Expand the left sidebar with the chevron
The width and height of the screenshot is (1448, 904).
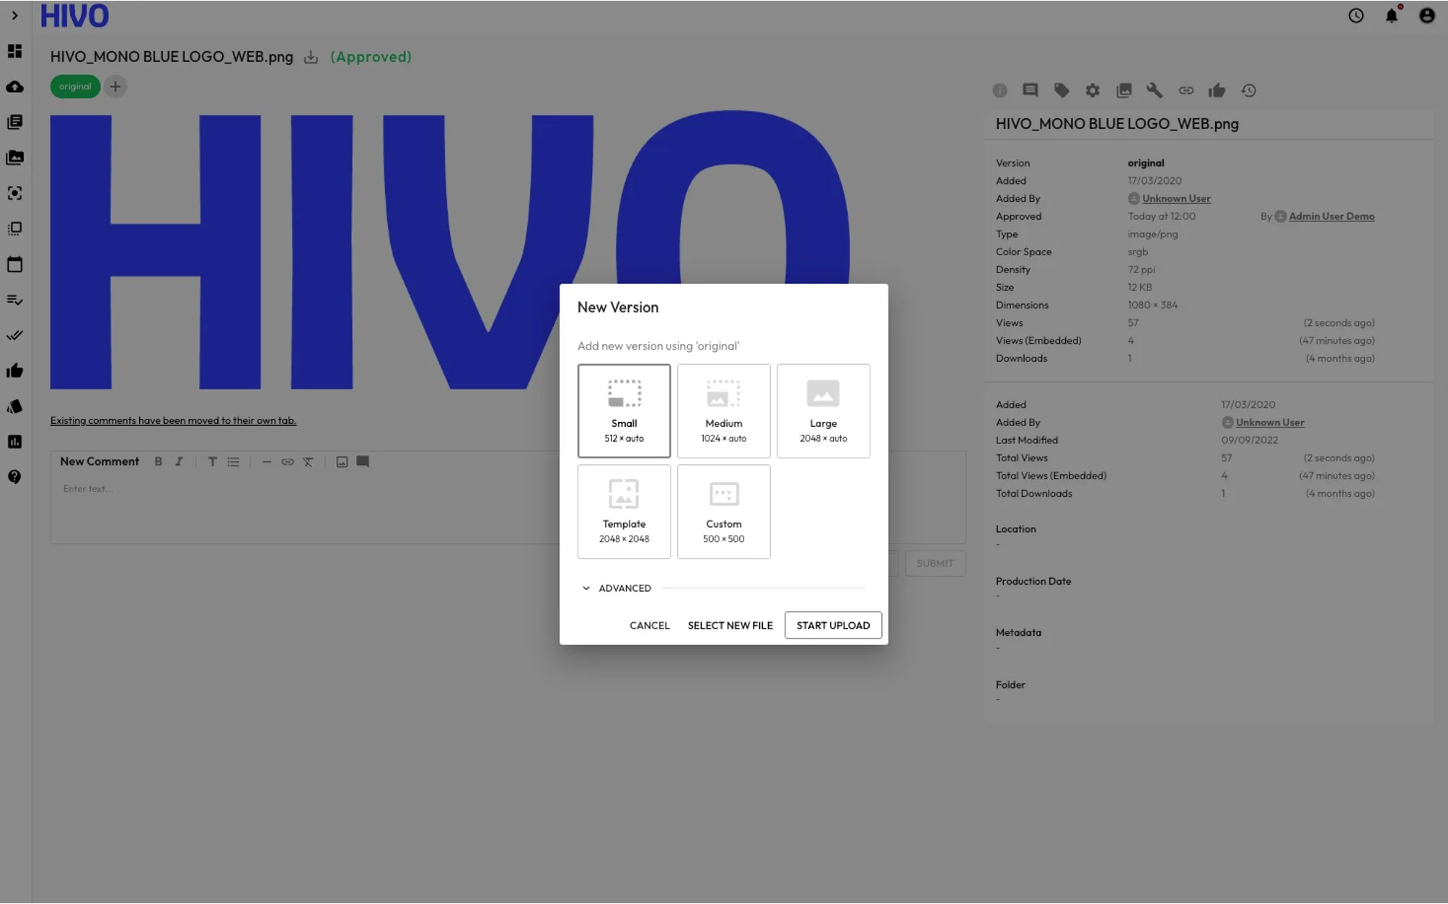(x=14, y=15)
